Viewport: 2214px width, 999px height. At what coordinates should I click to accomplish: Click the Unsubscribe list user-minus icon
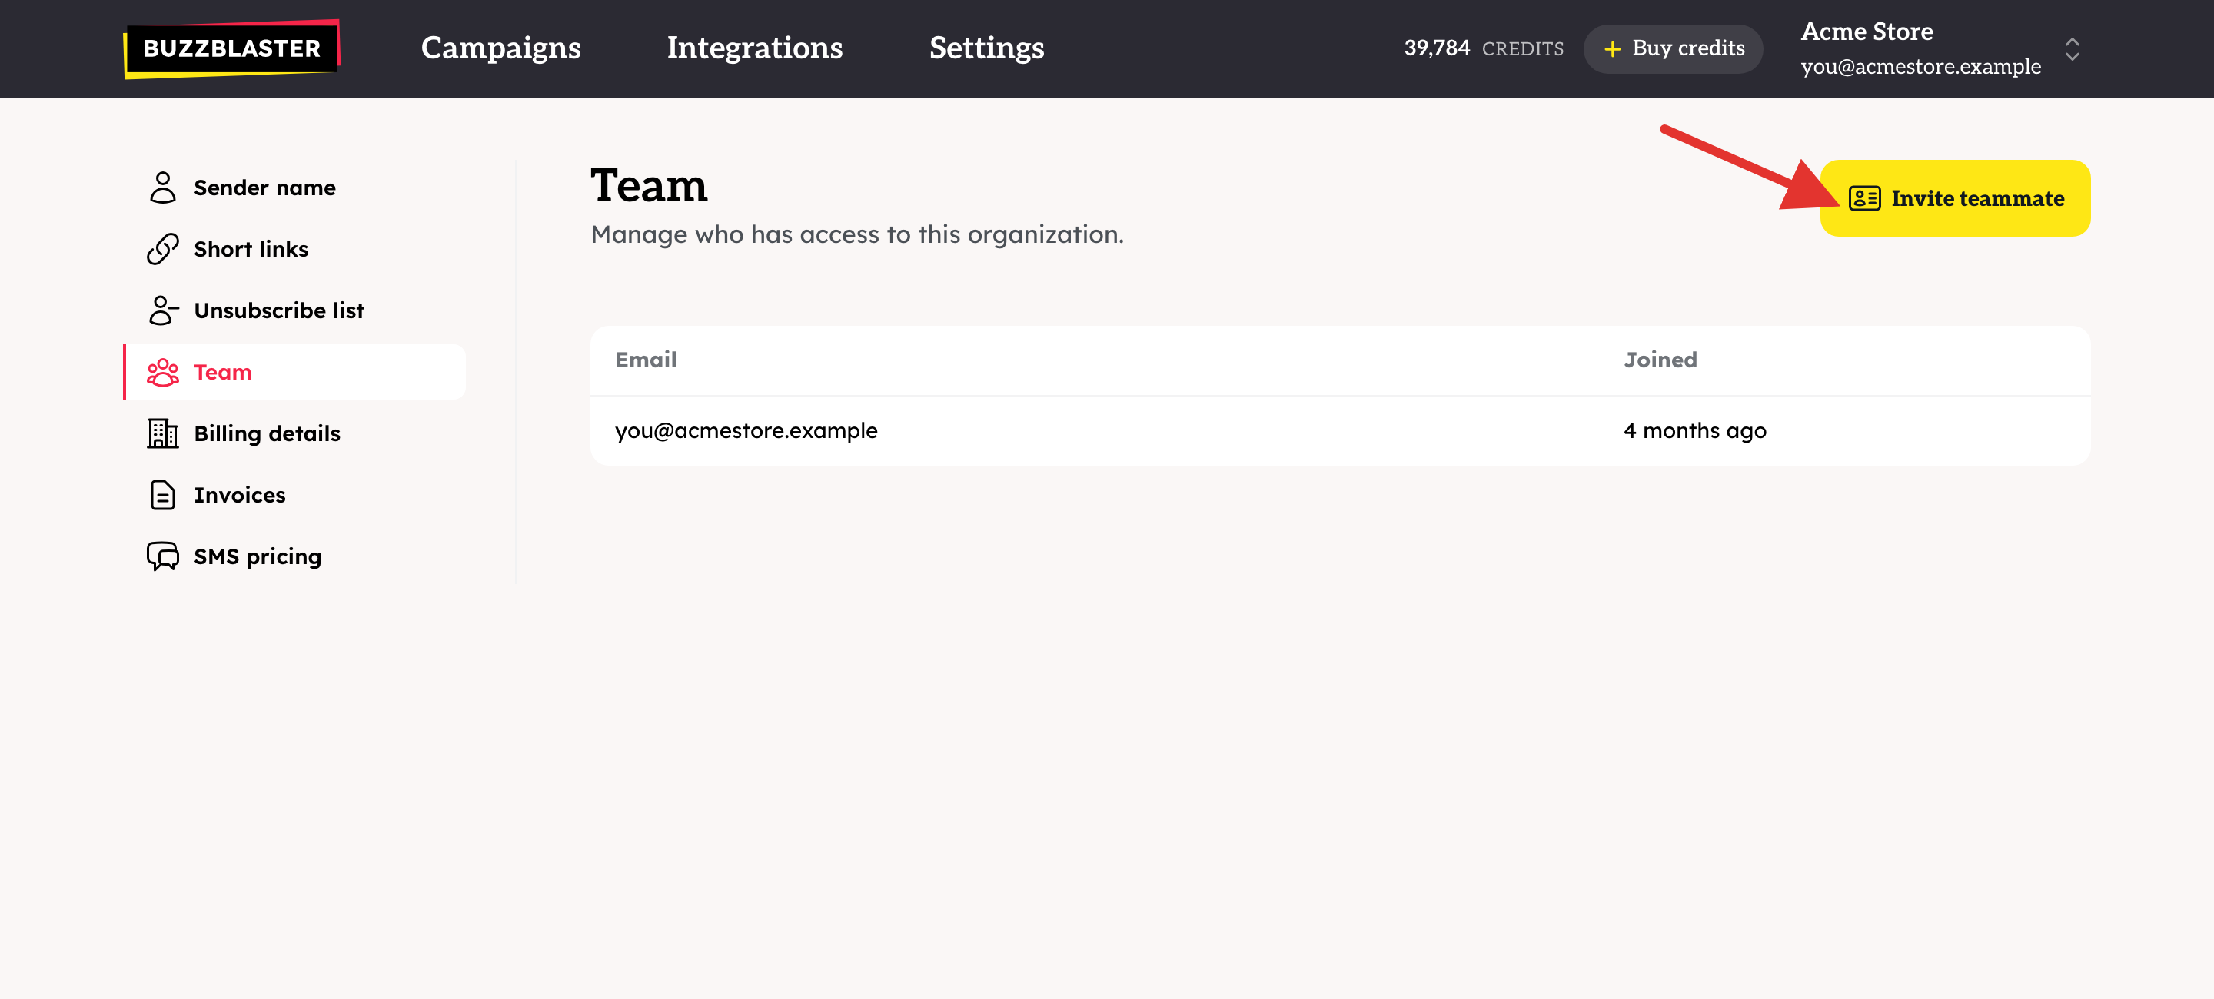coord(162,310)
